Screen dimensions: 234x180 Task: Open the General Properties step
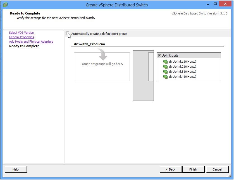[22, 37]
